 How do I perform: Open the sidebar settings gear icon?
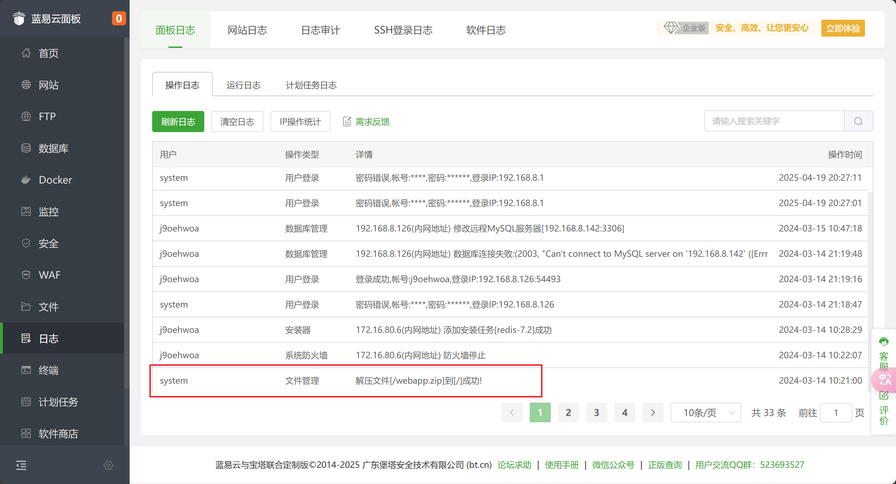108,465
